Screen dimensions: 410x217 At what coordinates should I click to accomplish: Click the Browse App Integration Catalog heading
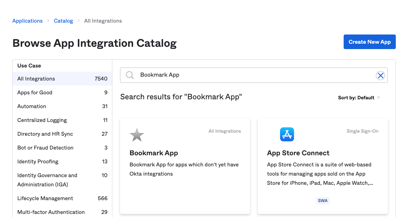tap(94, 43)
